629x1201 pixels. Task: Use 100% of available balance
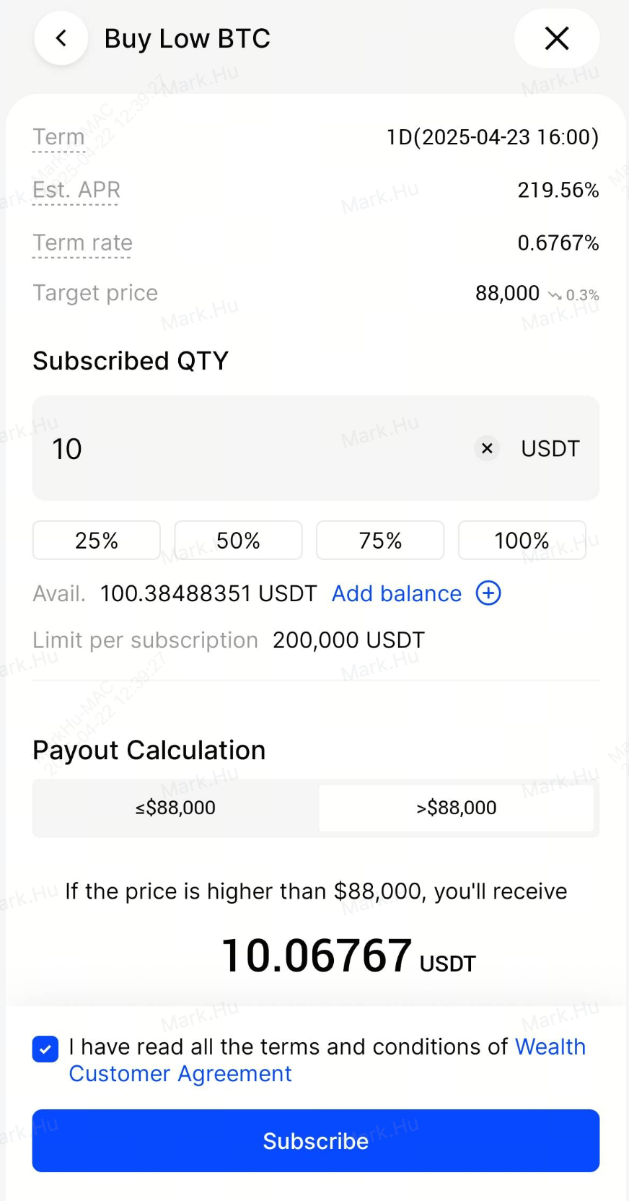point(522,540)
